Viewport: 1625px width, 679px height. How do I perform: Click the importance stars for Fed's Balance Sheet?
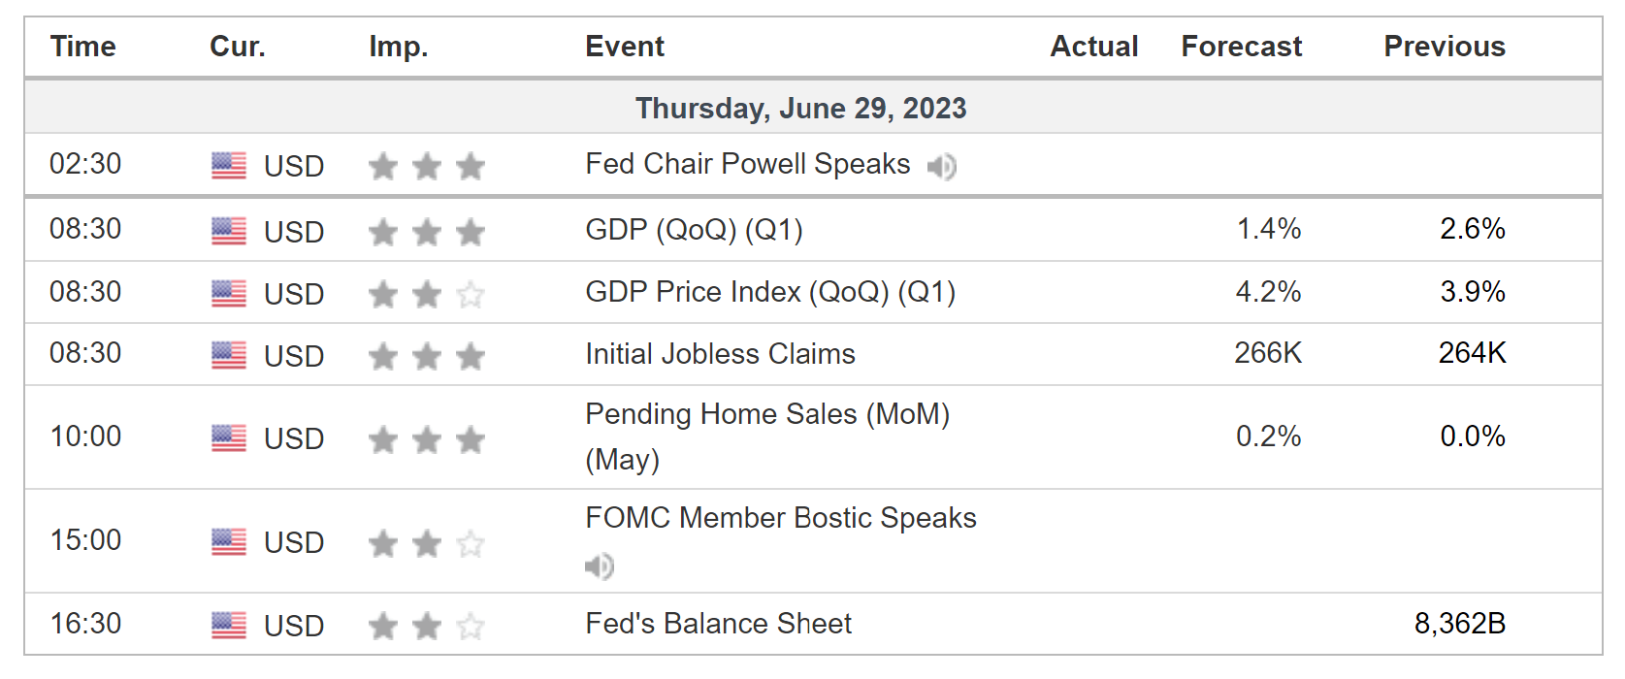pos(427,626)
